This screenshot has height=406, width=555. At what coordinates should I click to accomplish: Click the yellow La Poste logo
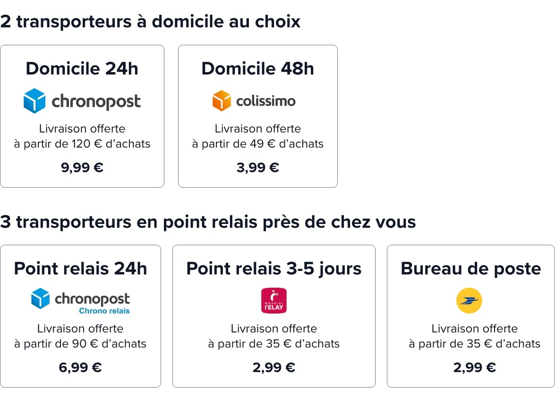(470, 301)
